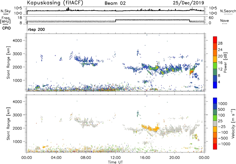Viewport: 236px width, 164px height.
Task: Click the 'Beam 02' label
Action: point(115,3)
